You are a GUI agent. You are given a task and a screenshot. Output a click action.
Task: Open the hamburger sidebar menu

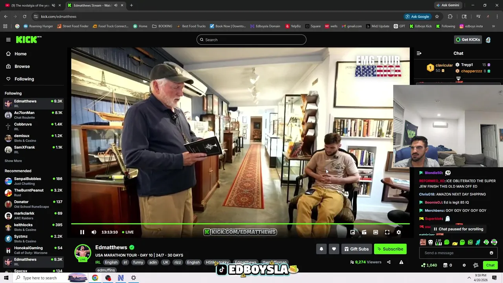8,40
